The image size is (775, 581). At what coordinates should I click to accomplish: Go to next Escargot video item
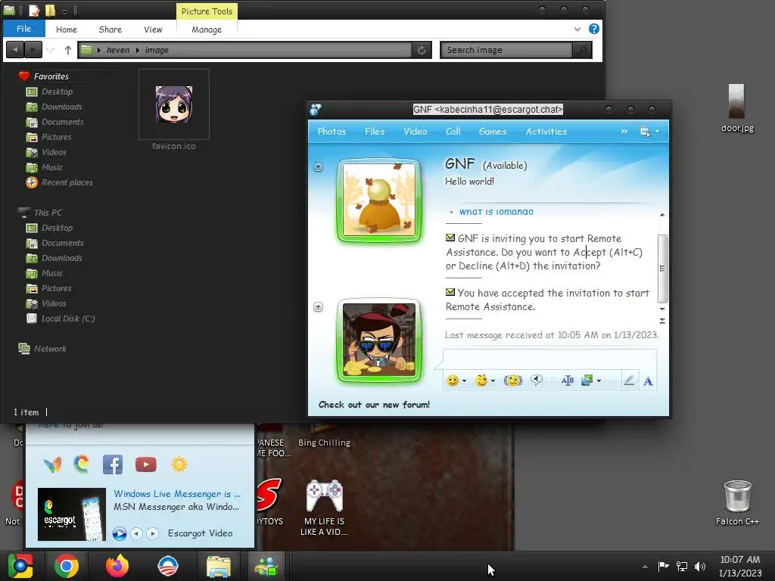tap(153, 533)
